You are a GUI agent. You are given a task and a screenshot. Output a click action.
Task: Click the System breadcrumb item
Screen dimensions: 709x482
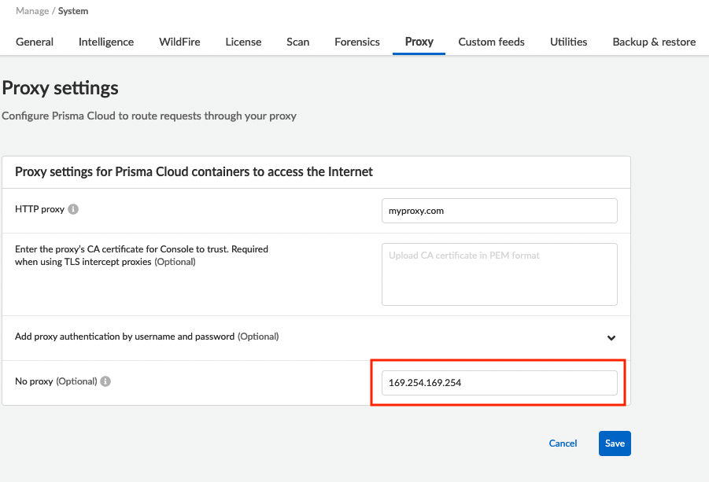pos(73,11)
